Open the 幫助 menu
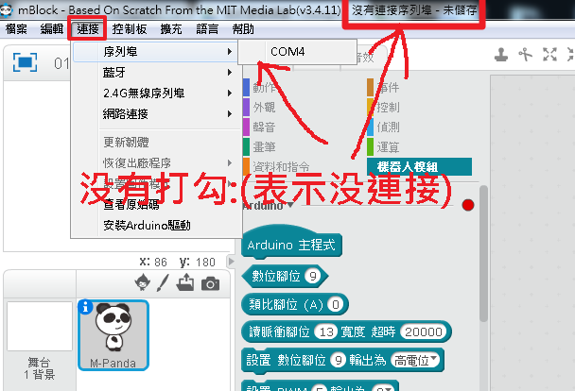The image size is (575, 391). tap(243, 29)
